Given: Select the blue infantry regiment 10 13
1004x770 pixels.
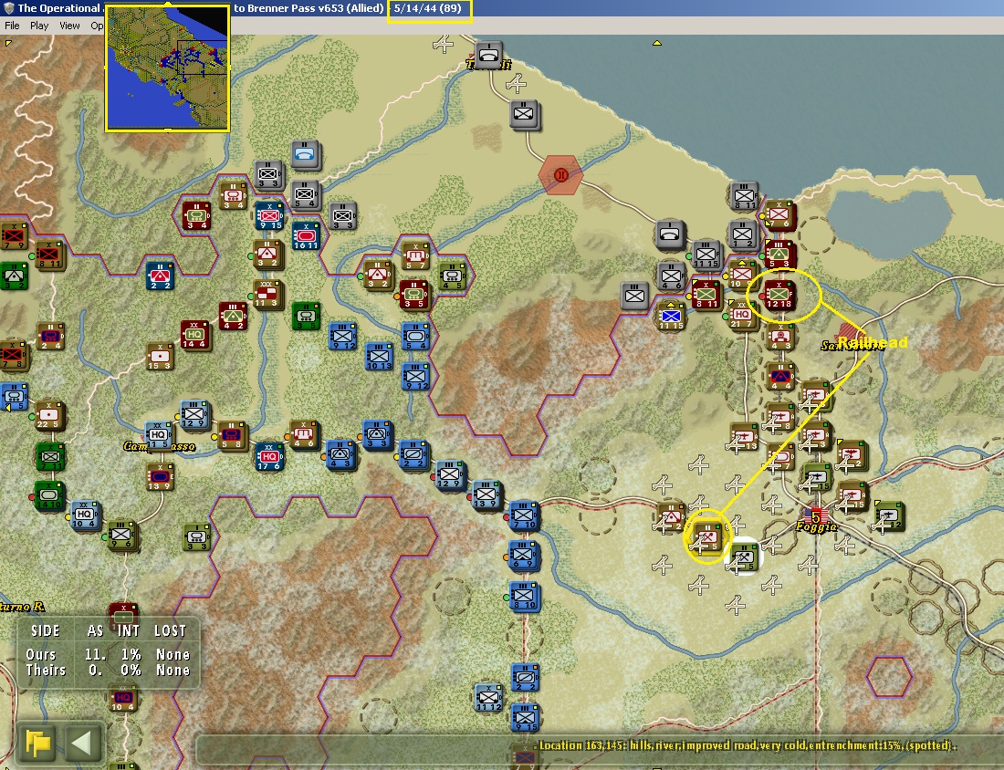Looking at the screenshot, I should tap(379, 356).
